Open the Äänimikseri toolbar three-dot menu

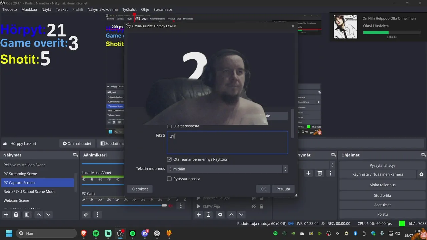(97, 215)
